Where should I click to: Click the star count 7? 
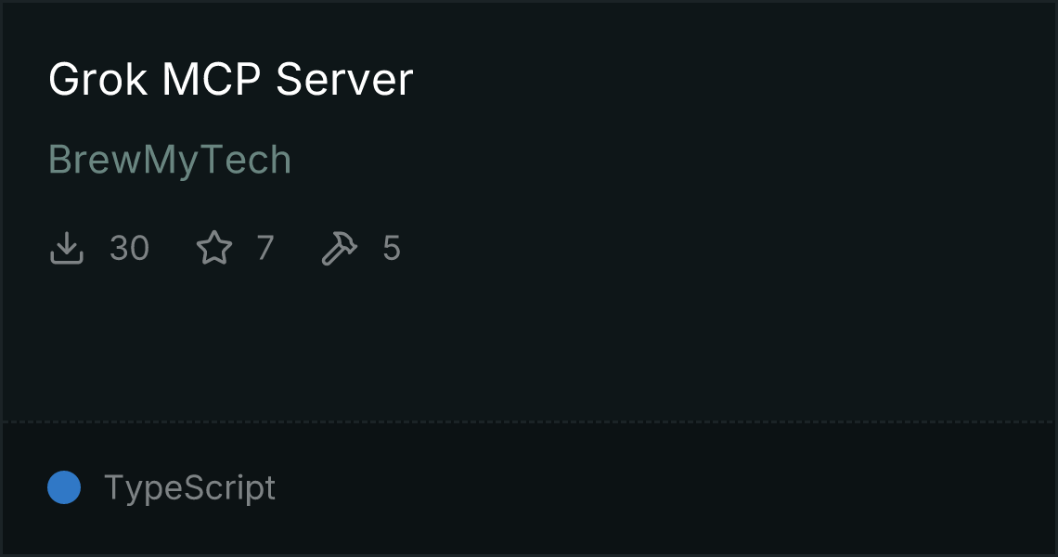coord(265,248)
